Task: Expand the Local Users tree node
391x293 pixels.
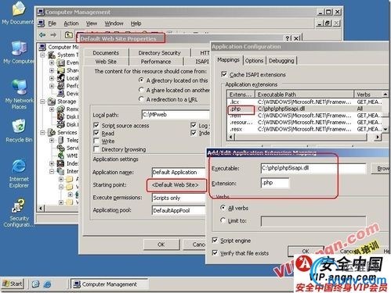Action: pos(52,78)
